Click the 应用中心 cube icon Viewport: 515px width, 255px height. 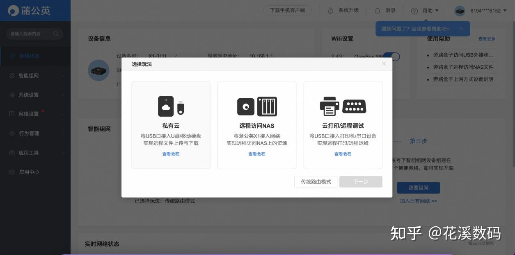(12, 172)
